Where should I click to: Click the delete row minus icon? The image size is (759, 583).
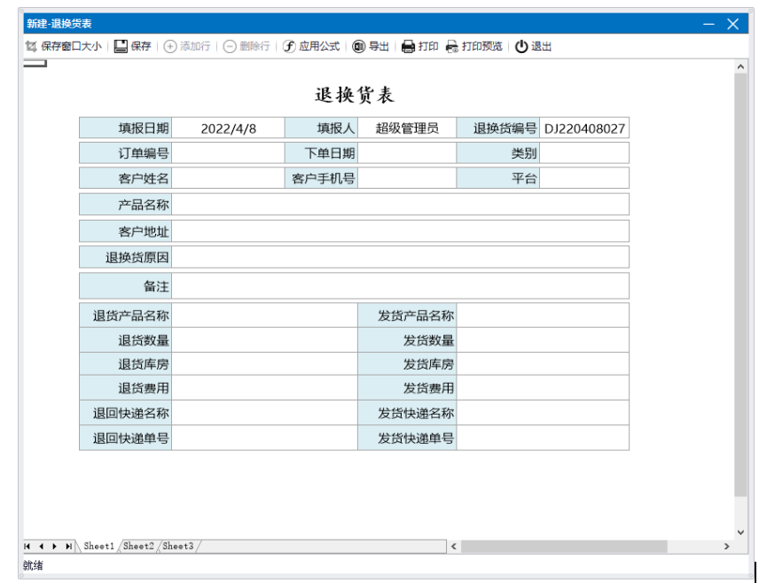coord(229,46)
